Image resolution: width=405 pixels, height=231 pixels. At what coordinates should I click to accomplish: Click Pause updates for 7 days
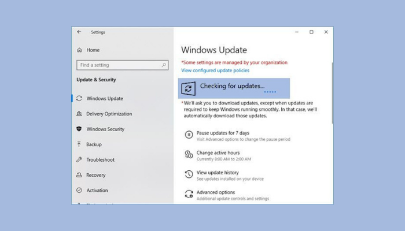pos(223,133)
